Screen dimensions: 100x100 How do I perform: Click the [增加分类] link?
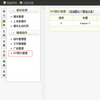(x=87, y=11)
